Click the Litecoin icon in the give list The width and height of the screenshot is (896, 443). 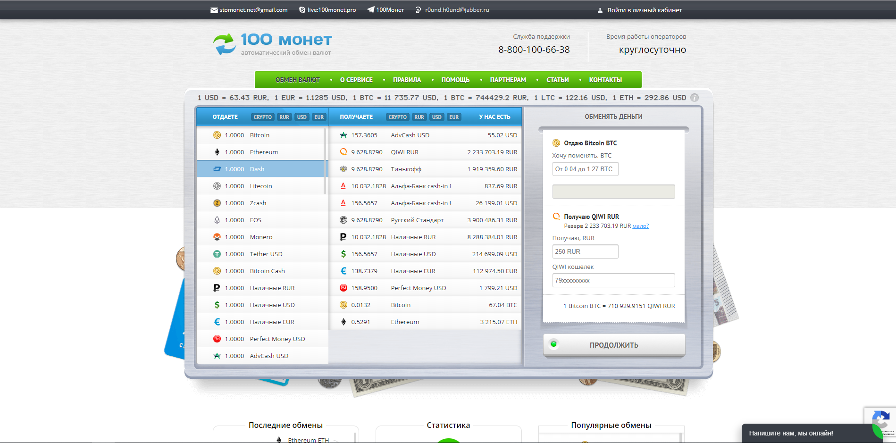[x=217, y=186]
